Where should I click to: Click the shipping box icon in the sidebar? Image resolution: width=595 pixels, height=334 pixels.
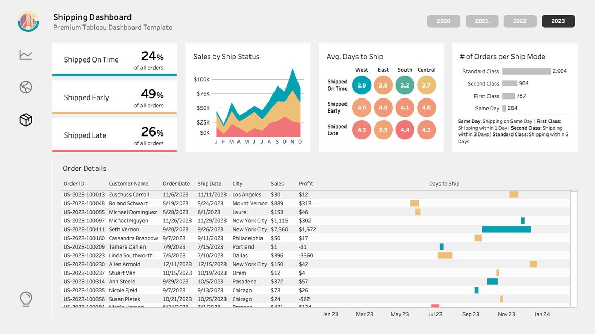click(26, 119)
